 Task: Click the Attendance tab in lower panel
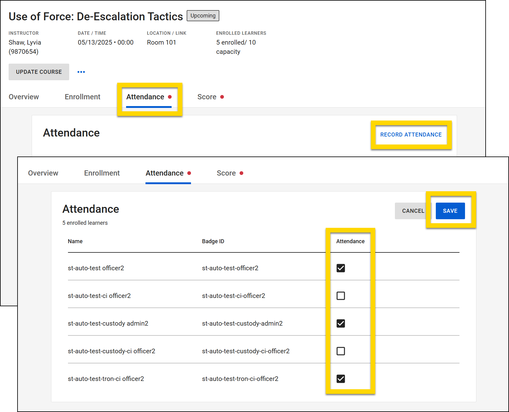pos(165,173)
